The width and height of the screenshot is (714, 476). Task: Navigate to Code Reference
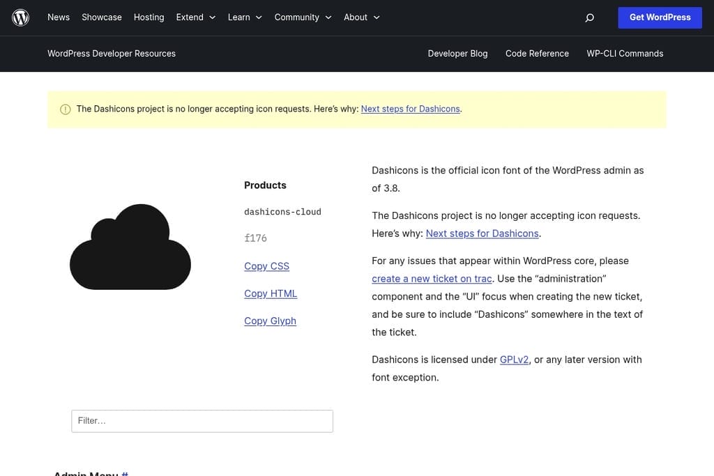[x=537, y=54]
